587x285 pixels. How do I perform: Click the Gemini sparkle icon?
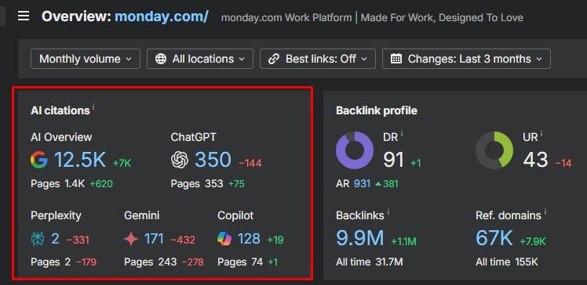(x=131, y=239)
